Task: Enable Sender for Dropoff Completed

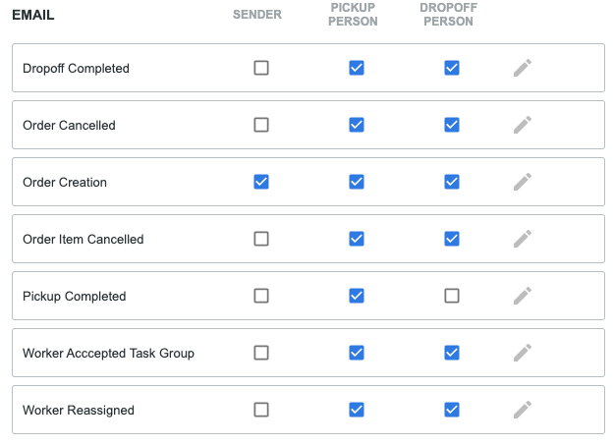Action: coord(261,68)
